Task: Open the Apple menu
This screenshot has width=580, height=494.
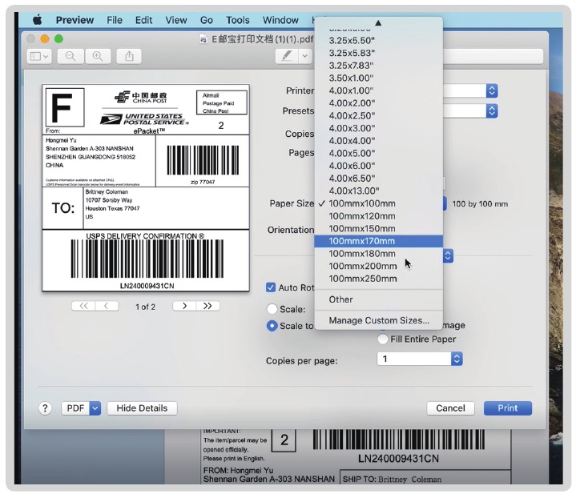Action: (x=38, y=19)
